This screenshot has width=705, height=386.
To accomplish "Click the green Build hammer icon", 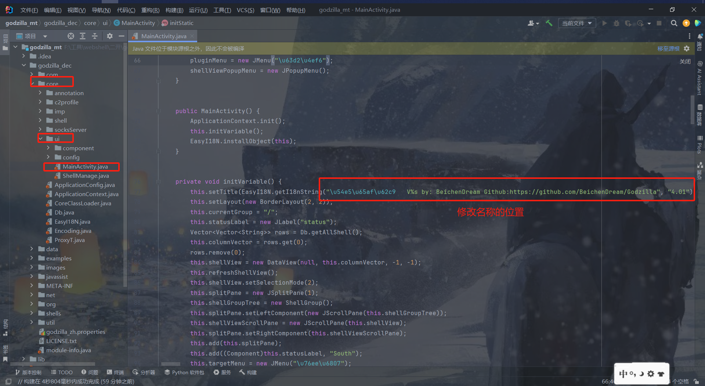I will click(x=549, y=23).
